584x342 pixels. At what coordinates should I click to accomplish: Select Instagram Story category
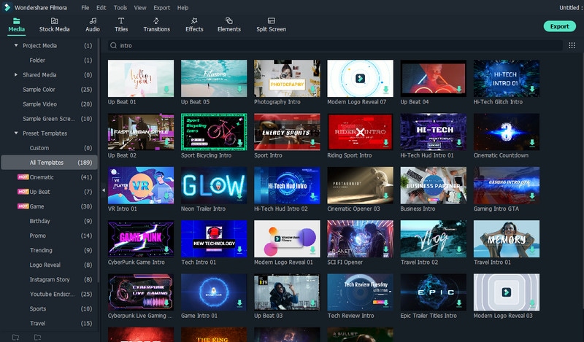pyautogui.click(x=49, y=279)
